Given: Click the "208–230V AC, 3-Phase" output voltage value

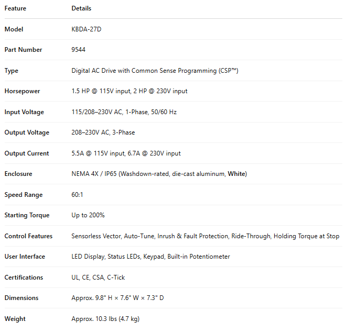Looking at the screenshot, I should click(103, 132).
